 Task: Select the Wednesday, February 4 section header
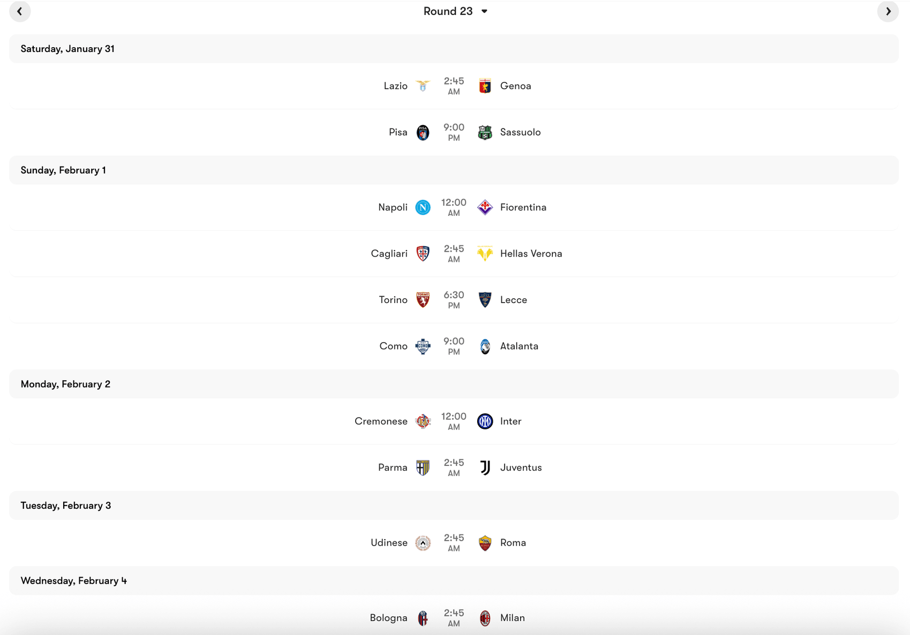point(73,580)
